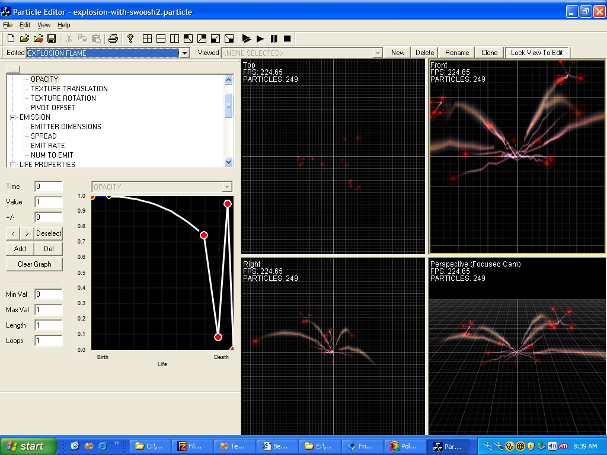Viewport: 607px width, 455px height.
Task: Click the Print toolbar icon
Action: [113, 39]
